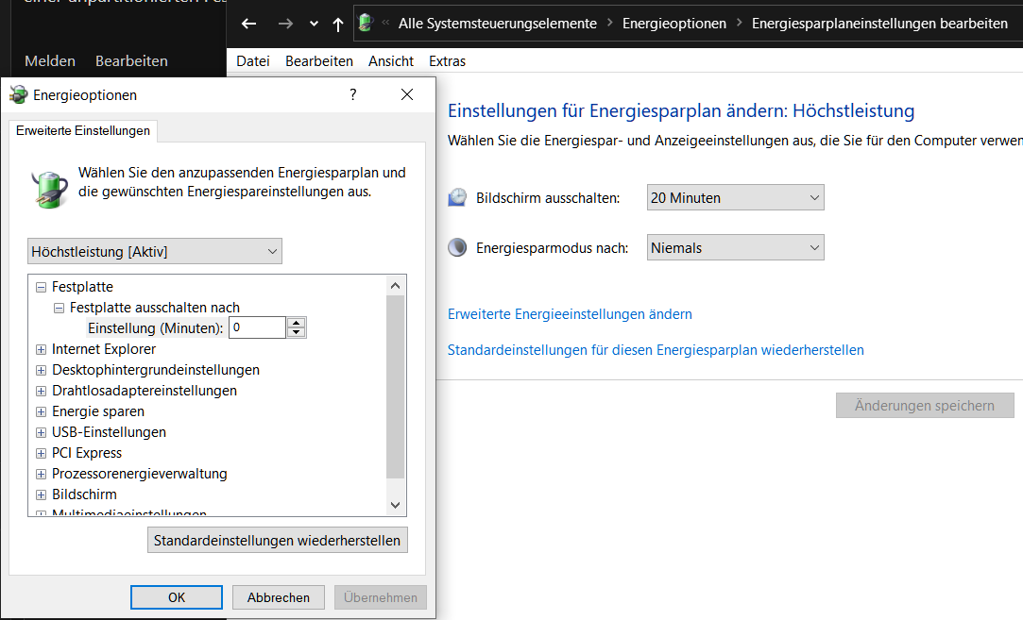The height and width of the screenshot is (620, 1023).
Task: Click the battery plug icon in the dialog
Action: (x=49, y=189)
